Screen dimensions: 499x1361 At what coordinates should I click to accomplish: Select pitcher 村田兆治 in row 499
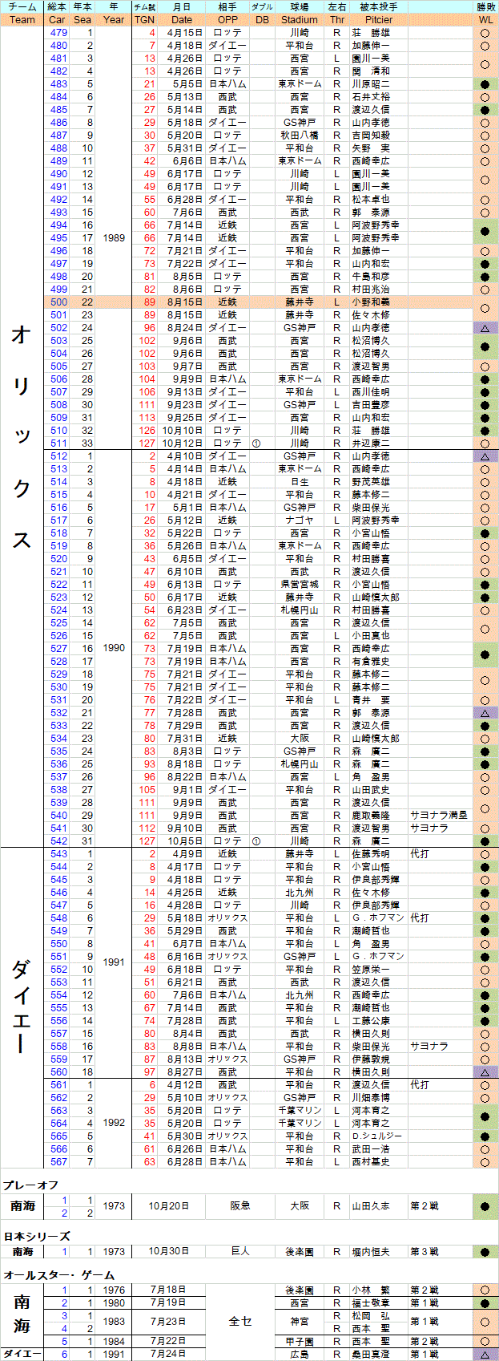(370, 290)
